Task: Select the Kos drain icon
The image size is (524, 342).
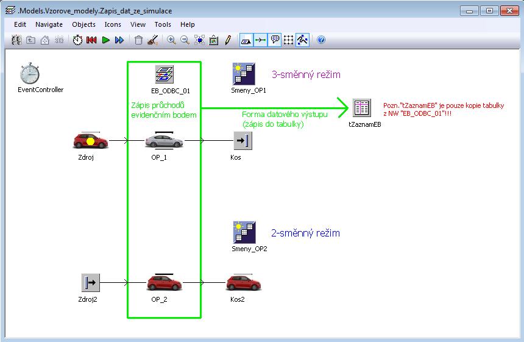Action: point(243,140)
